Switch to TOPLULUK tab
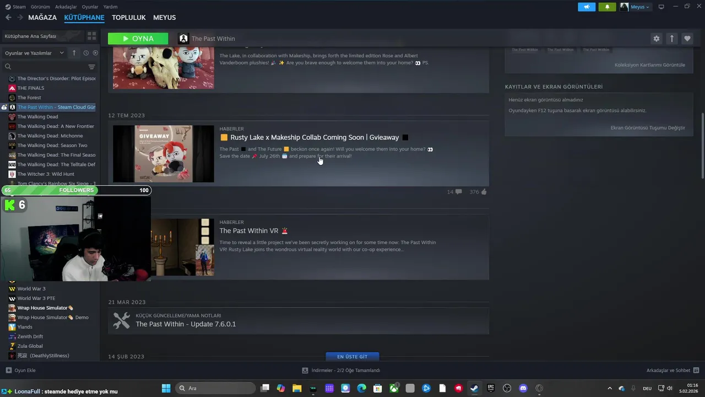The width and height of the screenshot is (705, 397). pos(128,18)
